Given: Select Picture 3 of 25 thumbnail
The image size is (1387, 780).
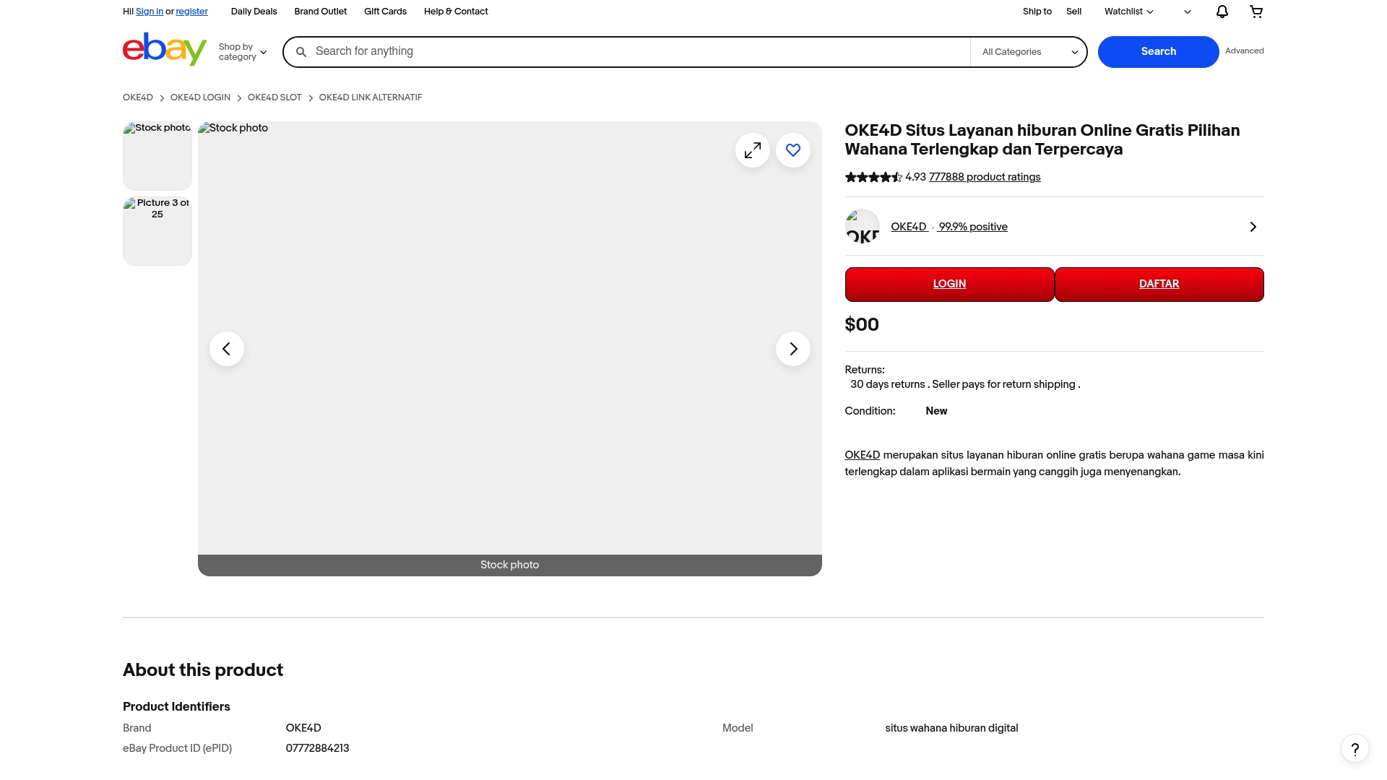Looking at the screenshot, I should [157, 231].
